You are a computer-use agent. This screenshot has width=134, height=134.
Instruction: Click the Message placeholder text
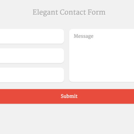pyautogui.click(x=83, y=36)
